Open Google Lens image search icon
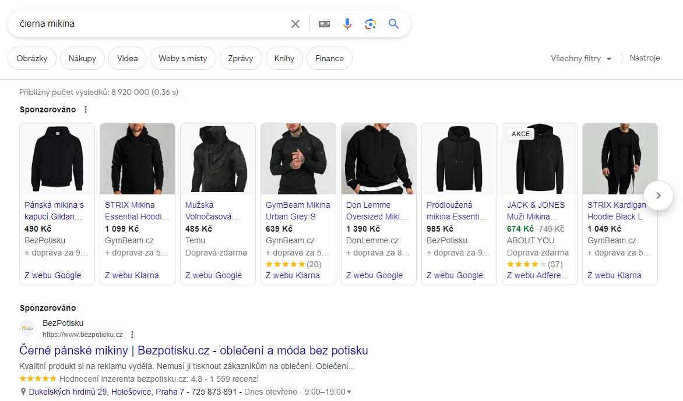 pyautogui.click(x=370, y=24)
